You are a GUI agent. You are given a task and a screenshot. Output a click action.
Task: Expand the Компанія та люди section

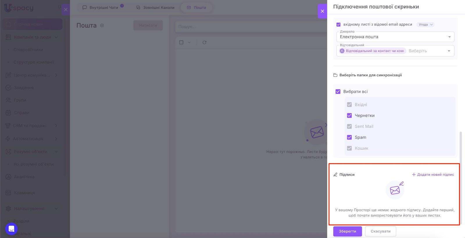[56, 37]
